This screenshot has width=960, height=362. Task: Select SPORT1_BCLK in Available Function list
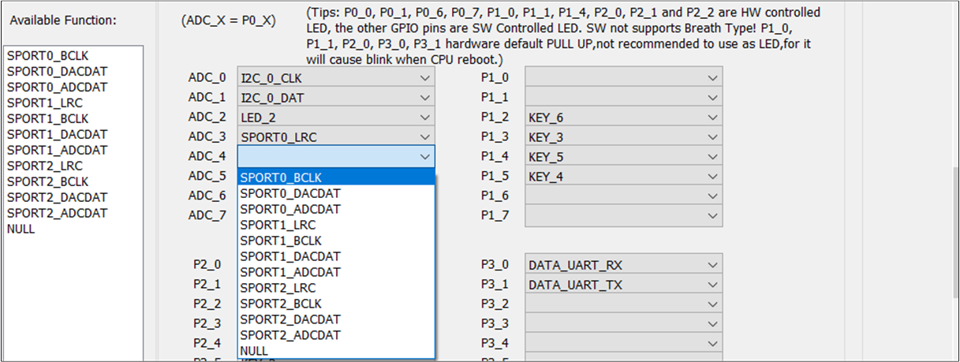(73, 118)
